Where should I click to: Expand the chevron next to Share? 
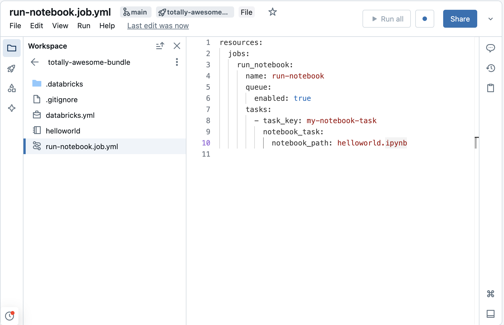tap(491, 19)
